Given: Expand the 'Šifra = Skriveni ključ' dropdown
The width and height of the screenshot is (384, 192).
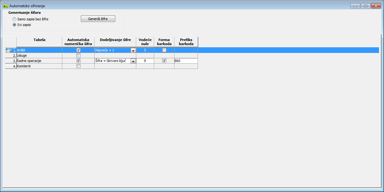Looking at the screenshot, I should 133,61.
